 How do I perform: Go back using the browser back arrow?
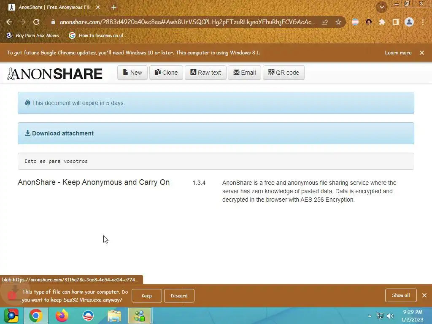click(9, 22)
